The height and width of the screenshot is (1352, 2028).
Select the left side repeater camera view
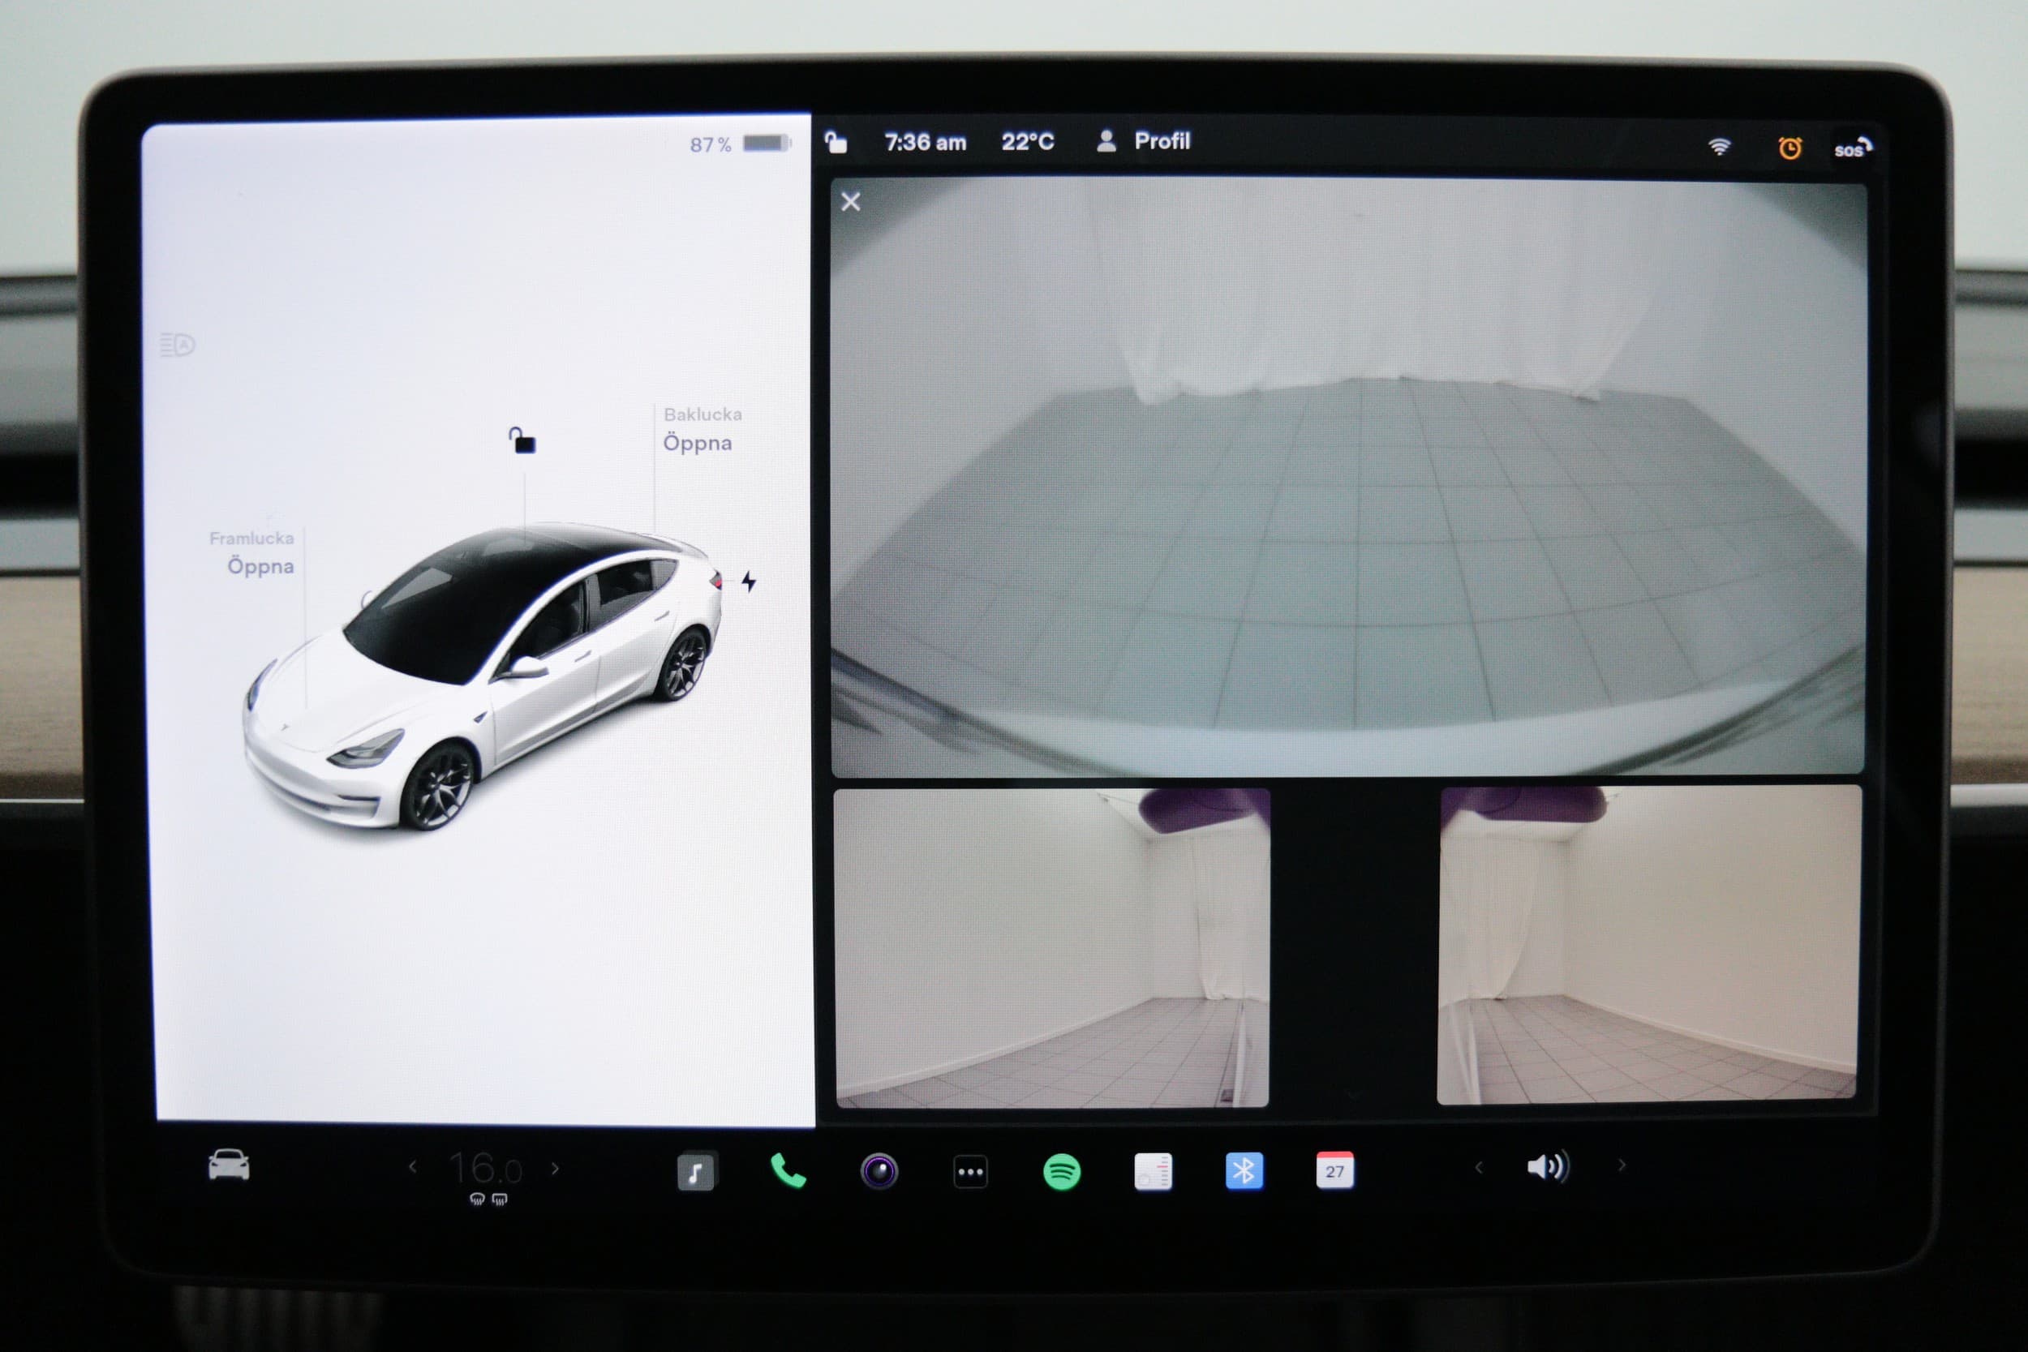click(1052, 946)
